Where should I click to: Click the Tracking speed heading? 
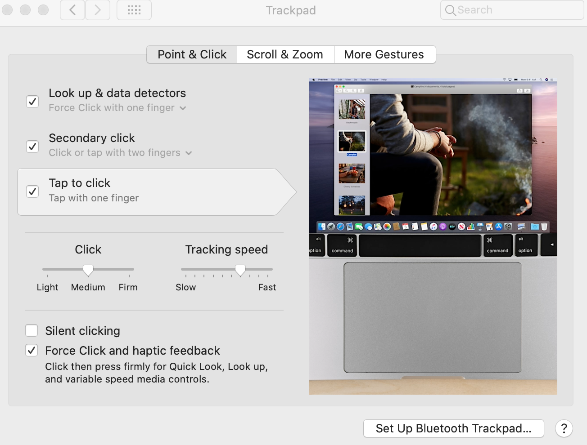[226, 249]
